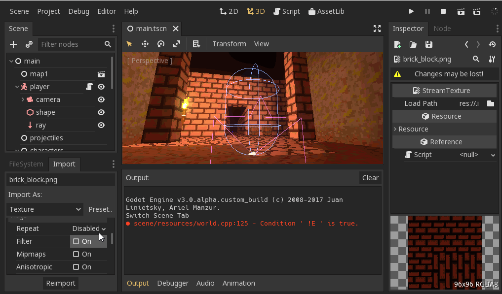The image size is (502, 294).
Task: Click the brick_block.png texture preview
Action: point(445,253)
